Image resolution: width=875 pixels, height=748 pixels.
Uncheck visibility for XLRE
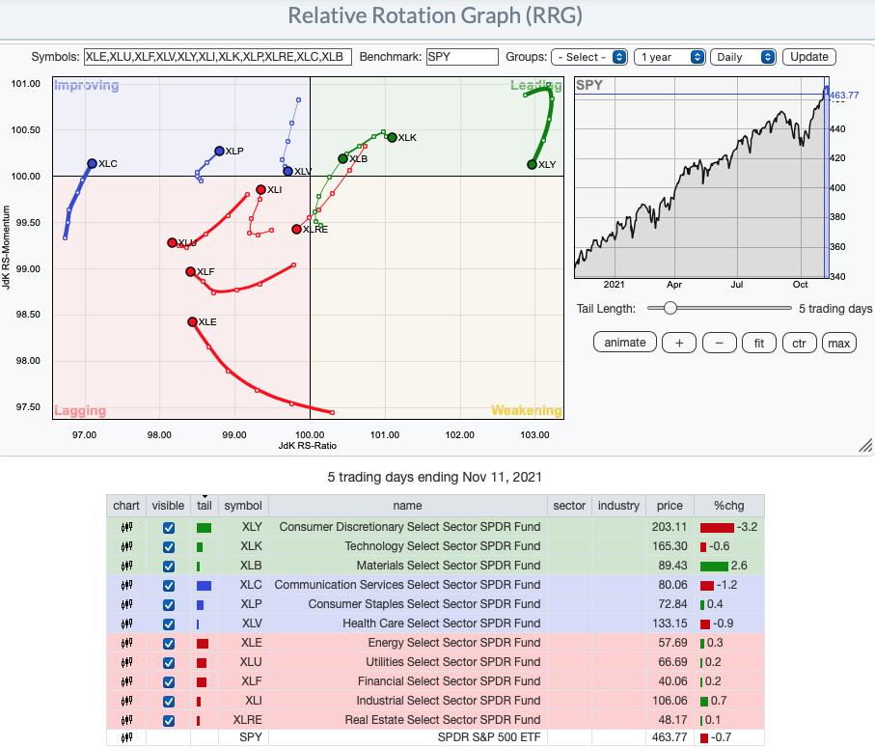pos(169,721)
